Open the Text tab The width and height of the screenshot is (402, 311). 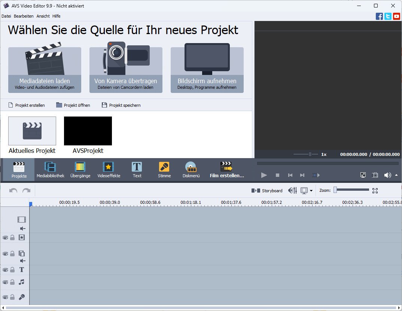(x=137, y=170)
